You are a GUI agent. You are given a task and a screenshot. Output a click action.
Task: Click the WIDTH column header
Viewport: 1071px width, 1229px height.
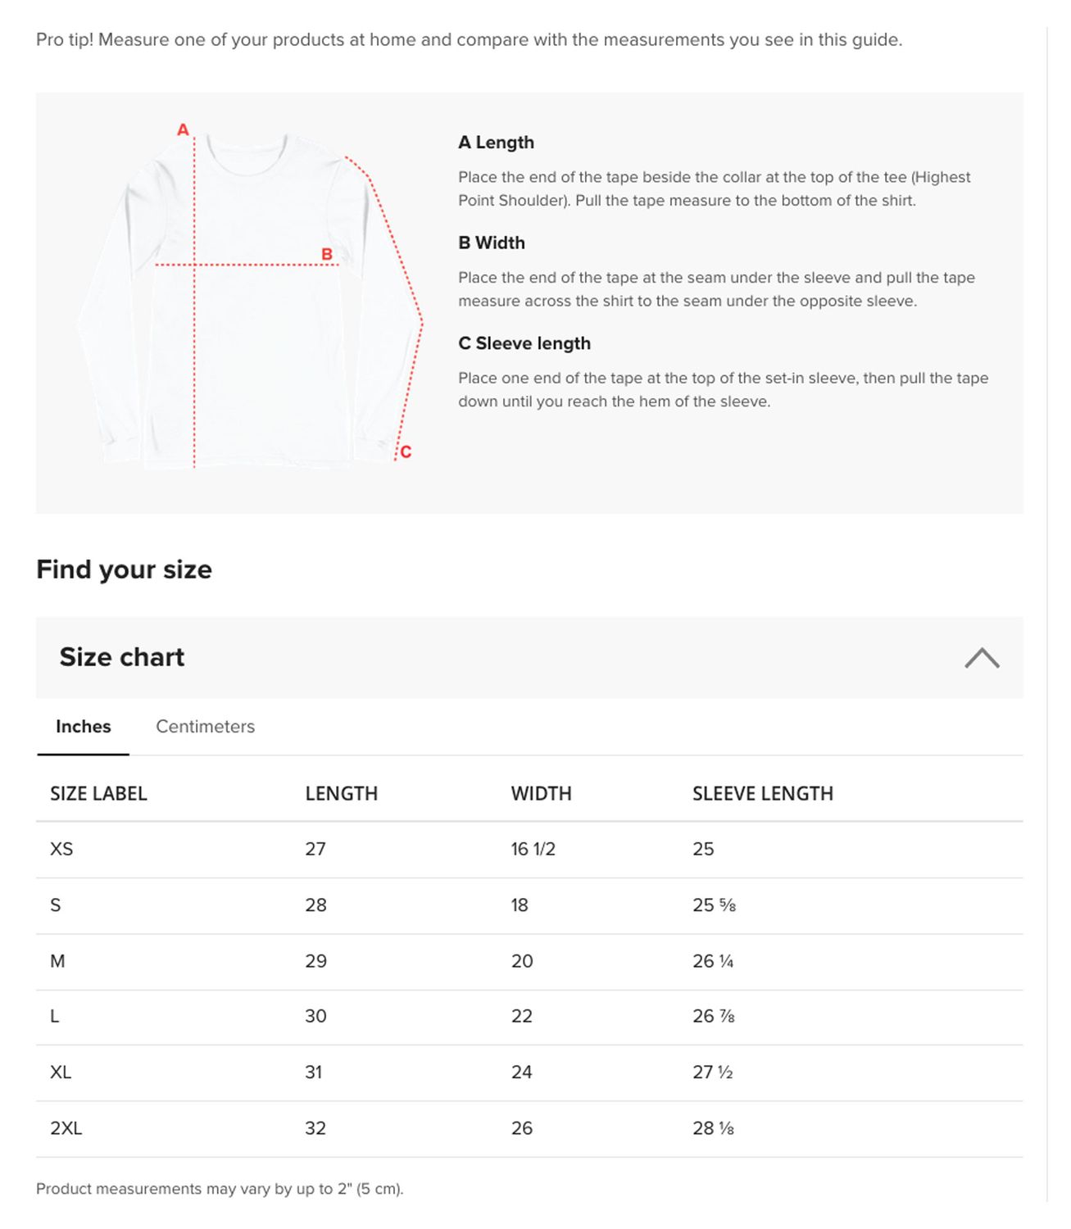(x=541, y=793)
